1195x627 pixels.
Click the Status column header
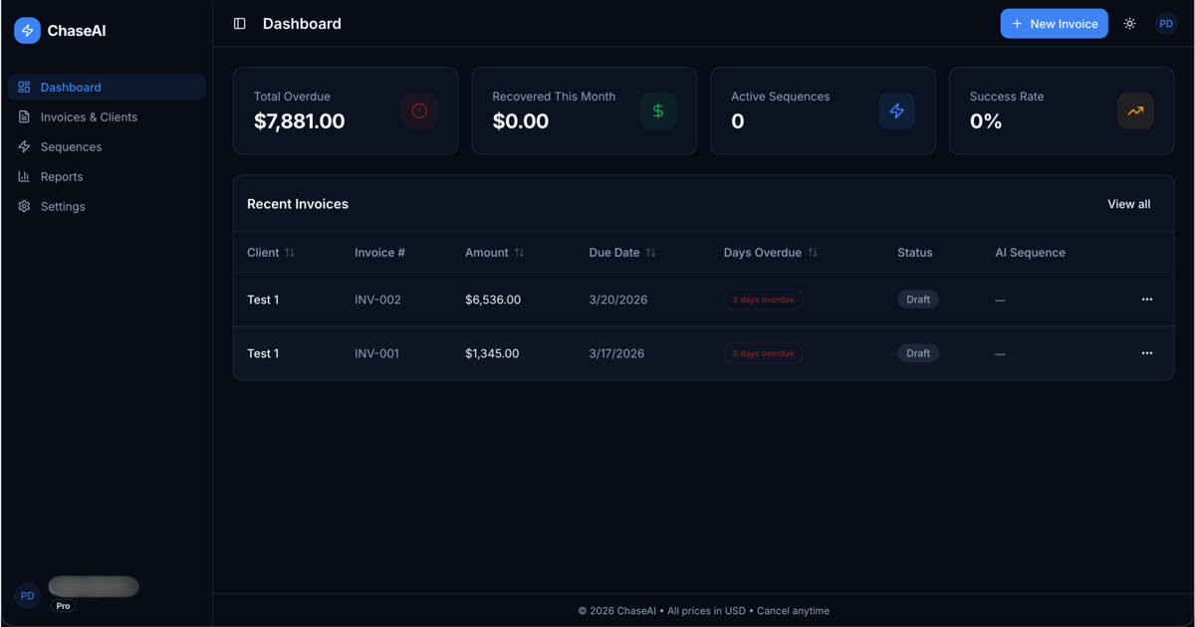(x=915, y=253)
